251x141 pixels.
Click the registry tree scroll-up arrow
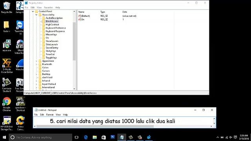(x=74, y=11)
